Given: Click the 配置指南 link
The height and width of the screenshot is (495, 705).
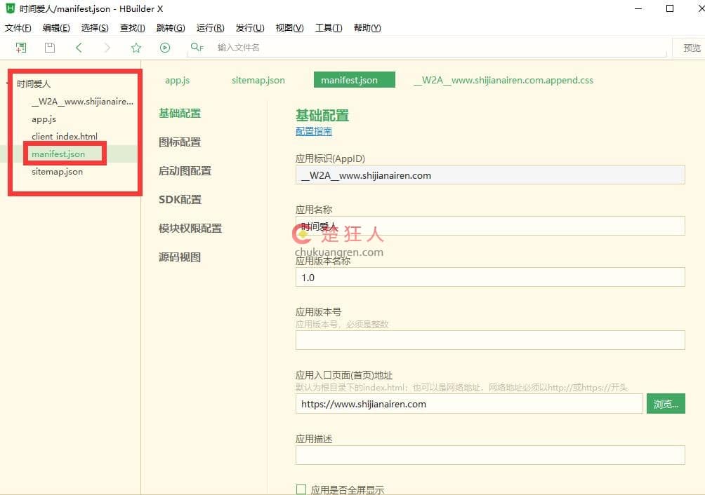Looking at the screenshot, I should pos(313,131).
